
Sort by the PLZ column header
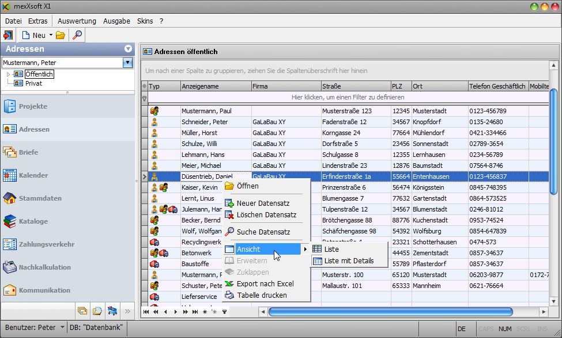click(401, 86)
